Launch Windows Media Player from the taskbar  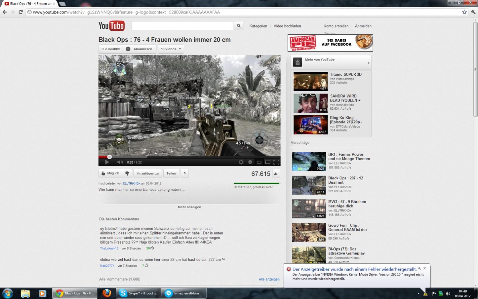pos(42,293)
